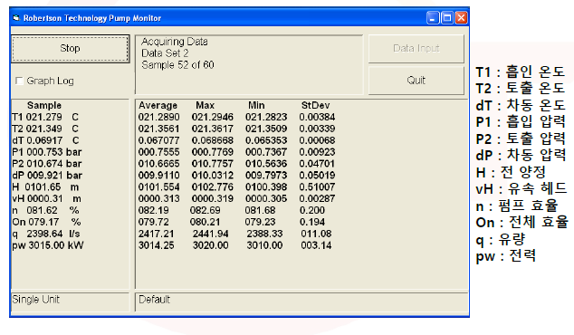Select T1 sample value 021.279

pyautogui.click(x=44, y=117)
